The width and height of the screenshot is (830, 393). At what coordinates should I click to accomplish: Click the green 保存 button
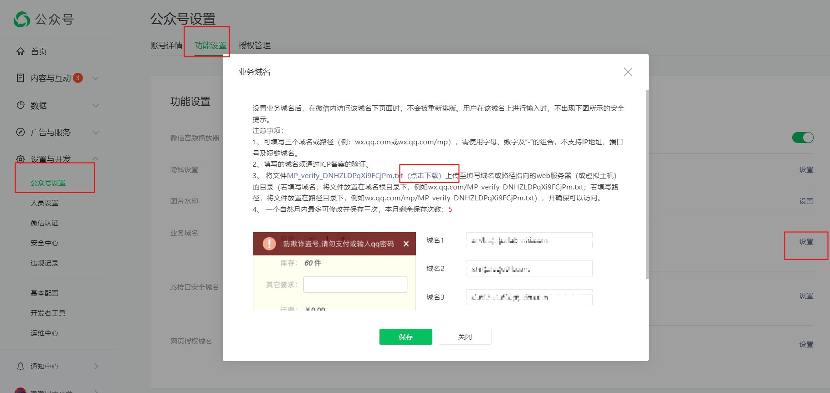(x=406, y=337)
